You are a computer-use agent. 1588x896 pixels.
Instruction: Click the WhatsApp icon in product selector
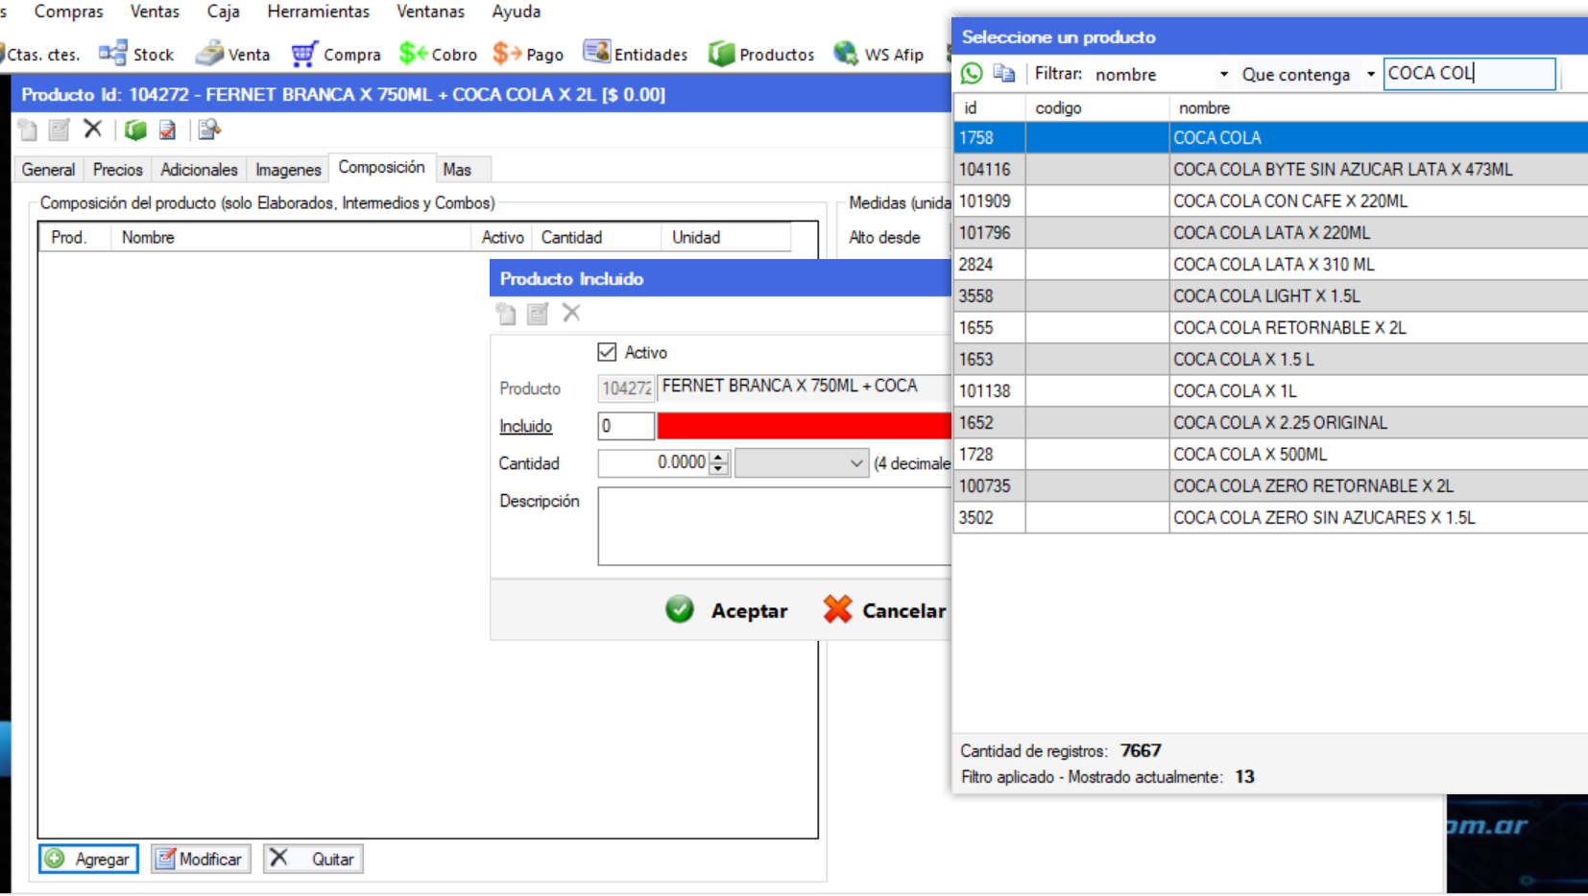972,74
